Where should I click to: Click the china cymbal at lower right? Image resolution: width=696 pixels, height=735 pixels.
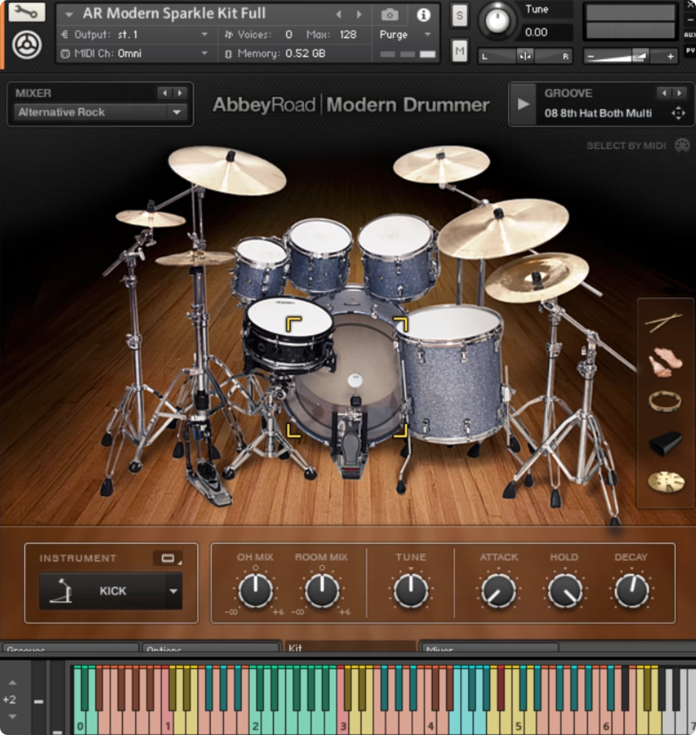pyautogui.click(x=536, y=278)
